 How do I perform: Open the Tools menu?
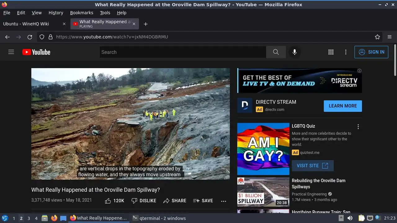(x=105, y=13)
